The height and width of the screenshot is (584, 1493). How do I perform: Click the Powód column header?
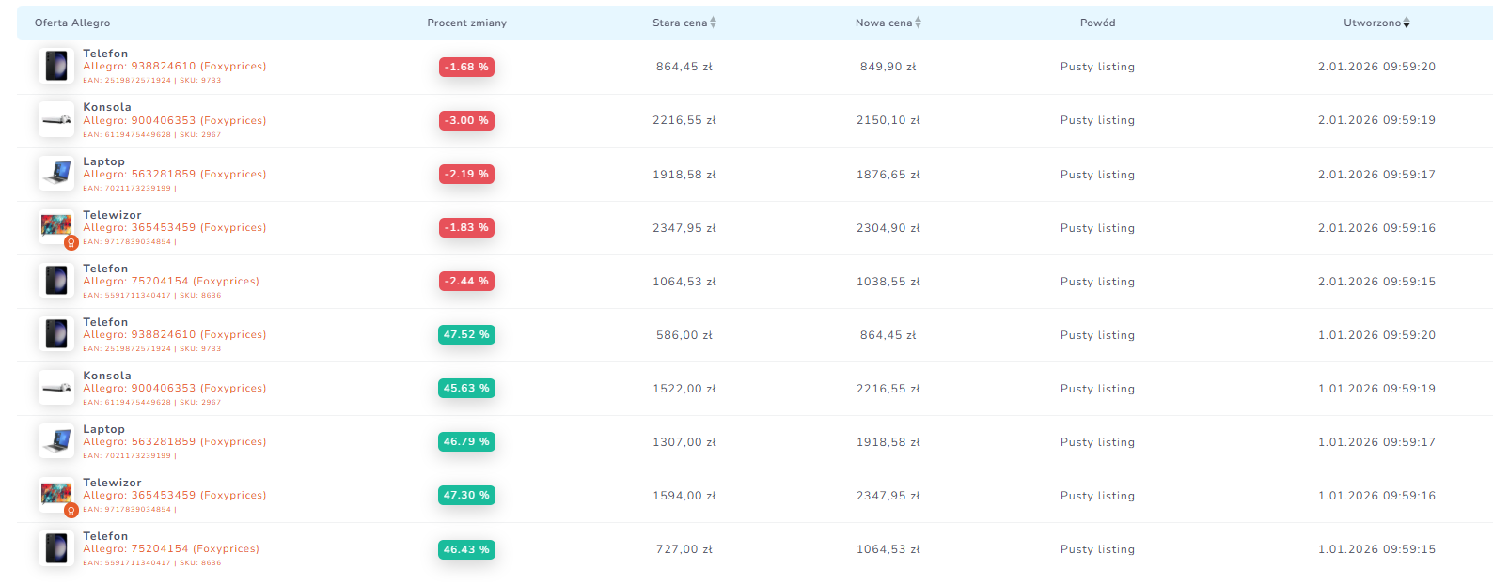(1097, 23)
